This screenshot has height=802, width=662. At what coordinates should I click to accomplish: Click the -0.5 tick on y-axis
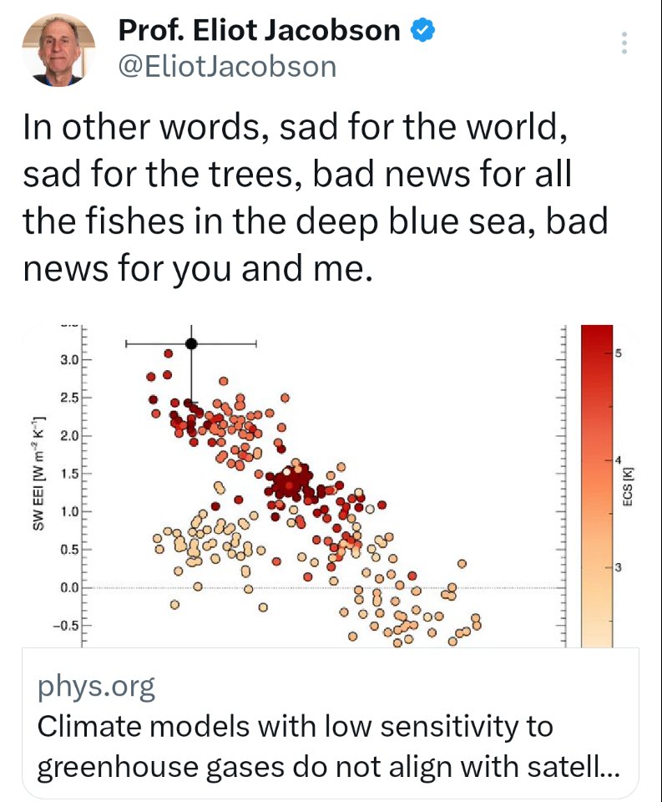pos(67,625)
